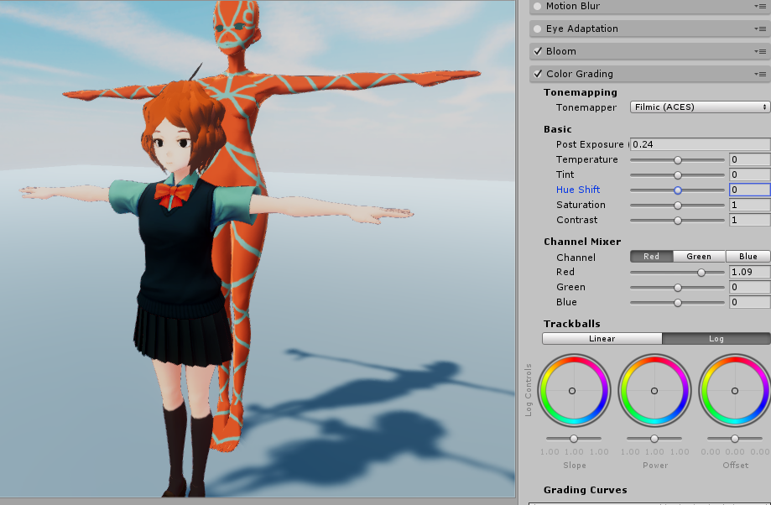Open Motion Blur context menu icon
The height and width of the screenshot is (505, 771).
click(760, 7)
